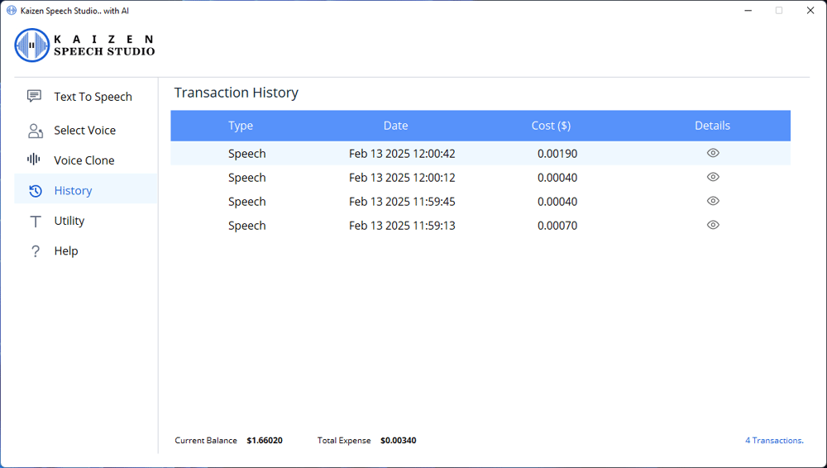Reveal details of the 11:59:13 transaction
This screenshot has width=827, height=468.
713,225
